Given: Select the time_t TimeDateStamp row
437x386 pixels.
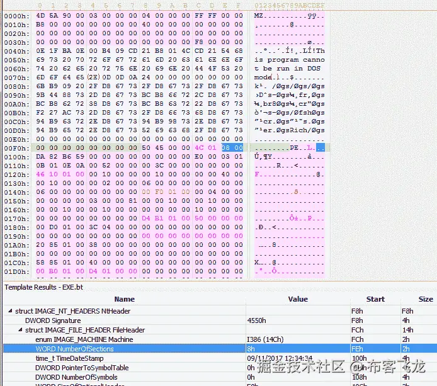Looking at the screenshot, I should (x=220, y=358).
